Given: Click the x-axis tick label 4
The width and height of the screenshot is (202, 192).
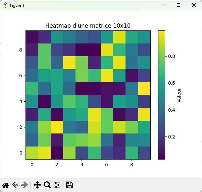Looking at the screenshot, I should [82, 165].
